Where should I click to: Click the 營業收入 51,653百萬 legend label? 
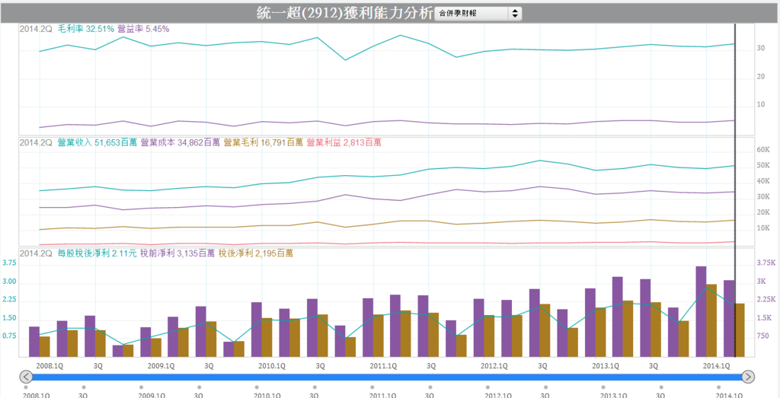click(97, 142)
